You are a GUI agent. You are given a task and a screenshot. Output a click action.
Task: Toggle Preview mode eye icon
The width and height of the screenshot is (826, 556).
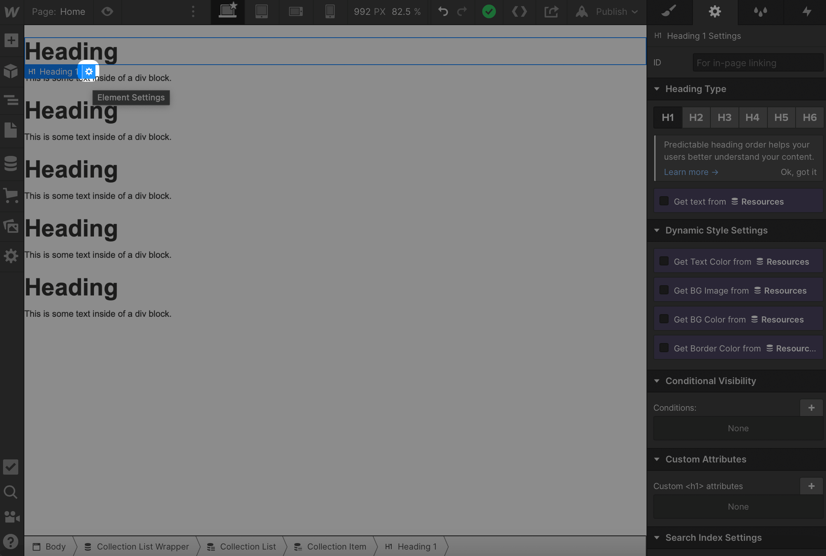[108, 12]
